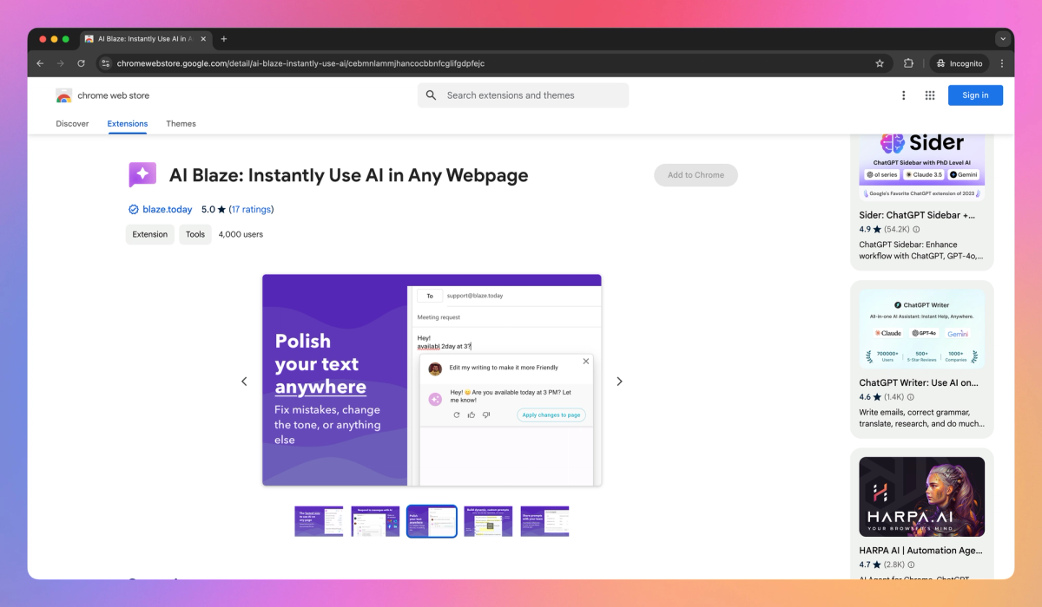Open the HARPA AI card image

921,496
